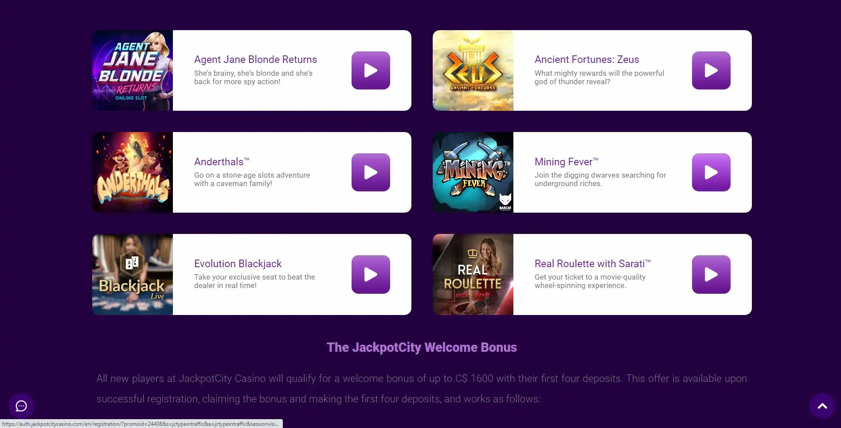This screenshot has height=428, width=841.
Task: Click the Agent Jane Blonde Returns title
Action: [255, 59]
